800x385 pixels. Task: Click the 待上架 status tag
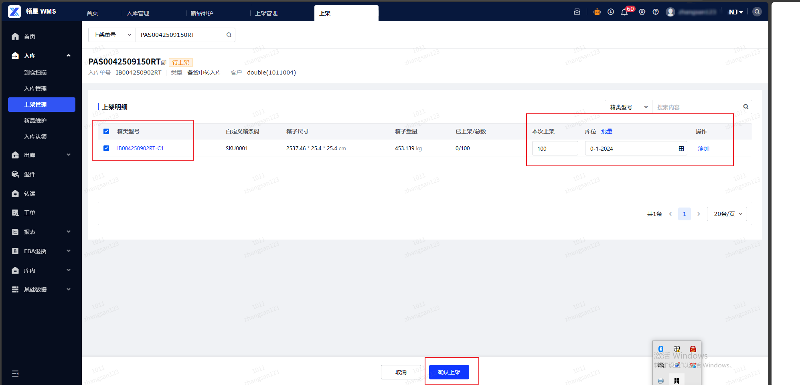tap(181, 62)
